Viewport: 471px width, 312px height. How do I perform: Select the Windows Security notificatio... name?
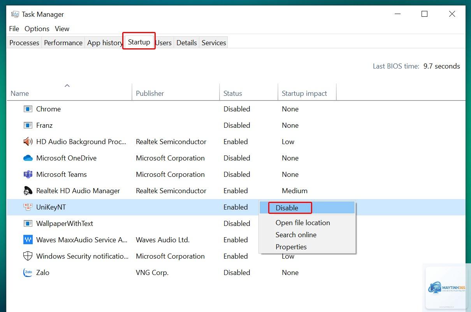[x=82, y=256]
